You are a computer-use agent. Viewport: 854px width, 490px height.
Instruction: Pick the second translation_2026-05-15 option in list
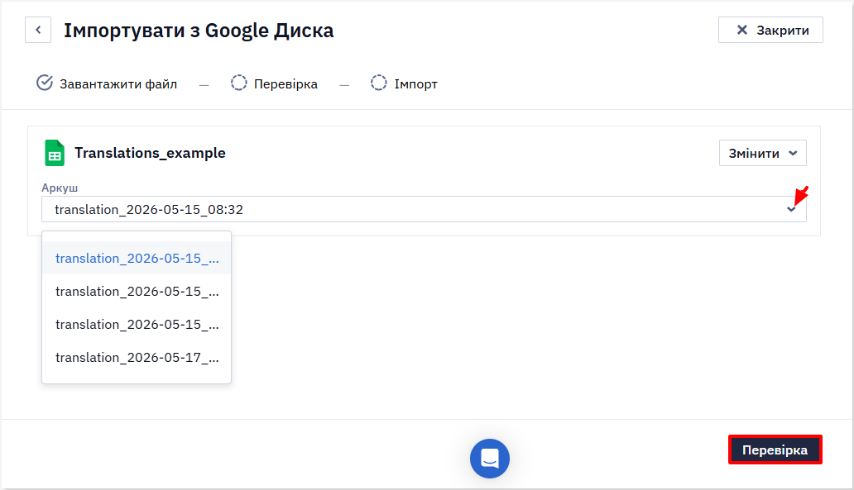(x=137, y=291)
